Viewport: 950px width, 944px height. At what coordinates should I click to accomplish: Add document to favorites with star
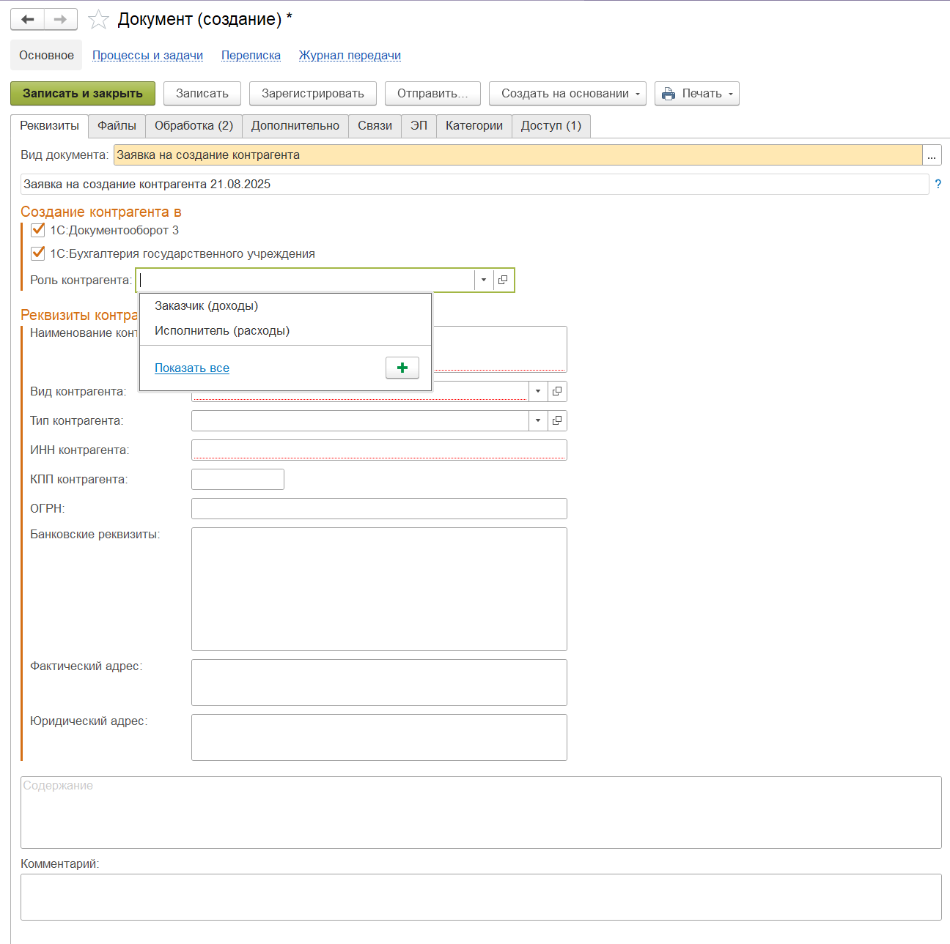click(98, 20)
